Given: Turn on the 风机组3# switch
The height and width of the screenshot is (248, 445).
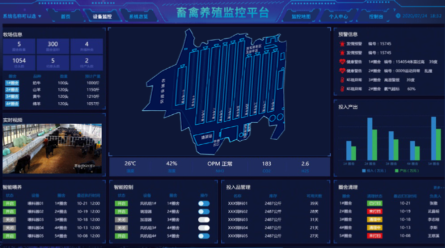Looking at the screenshot, I should click(x=204, y=228).
